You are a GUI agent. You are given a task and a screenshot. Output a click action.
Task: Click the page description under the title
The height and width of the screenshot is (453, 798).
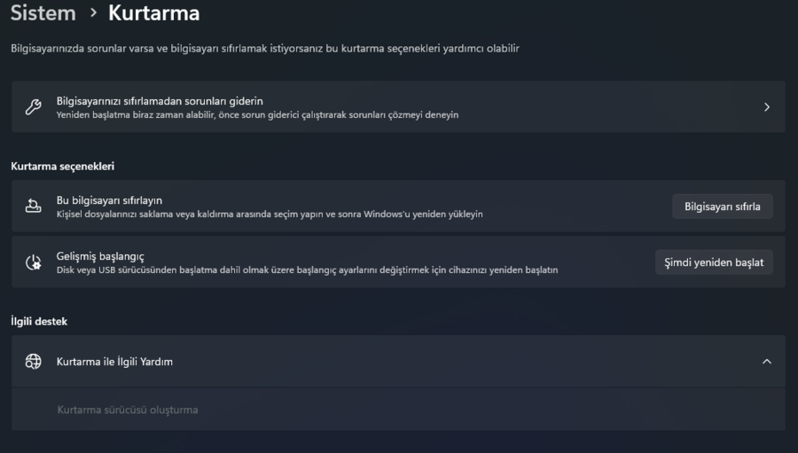(264, 48)
